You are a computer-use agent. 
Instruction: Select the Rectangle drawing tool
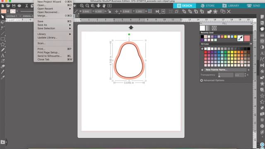pyautogui.click(x=2, y=39)
